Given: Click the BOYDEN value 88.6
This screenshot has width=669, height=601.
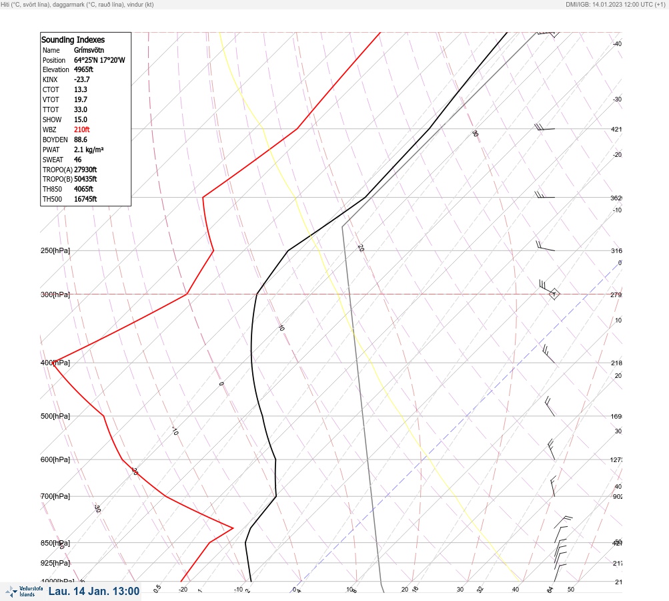Looking at the screenshot, I should point(81,140).
